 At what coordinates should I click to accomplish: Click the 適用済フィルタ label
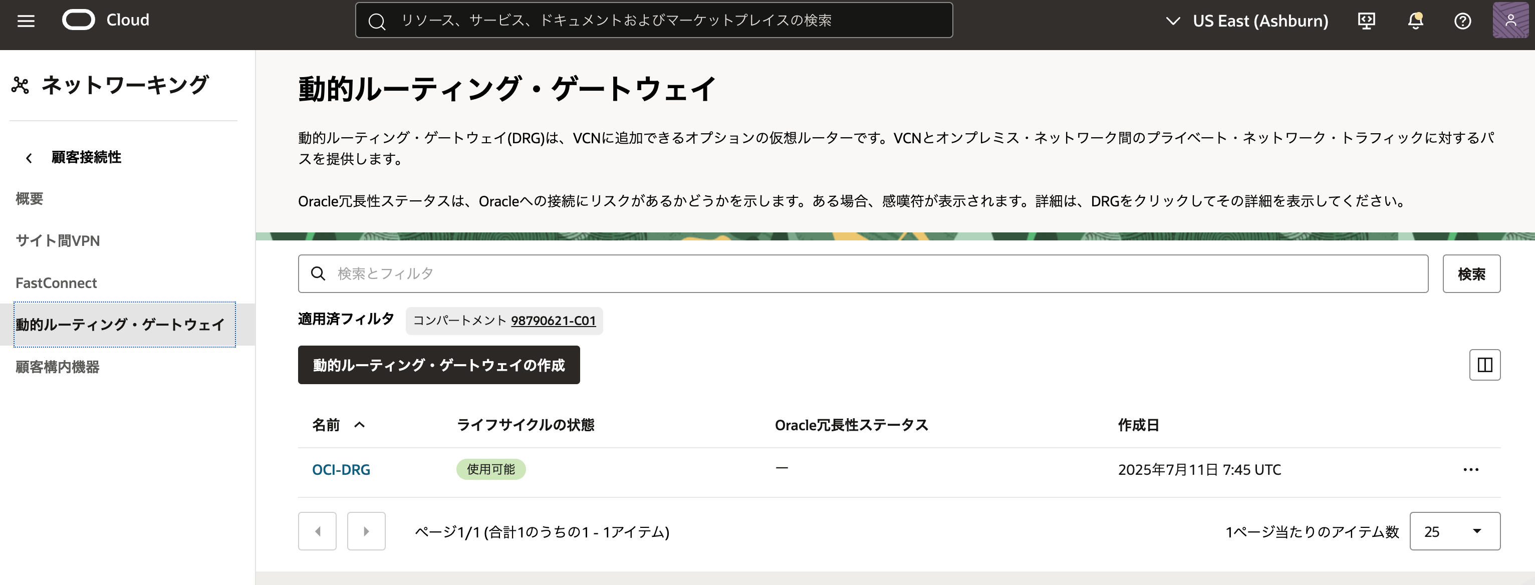(x=346, y=320)
